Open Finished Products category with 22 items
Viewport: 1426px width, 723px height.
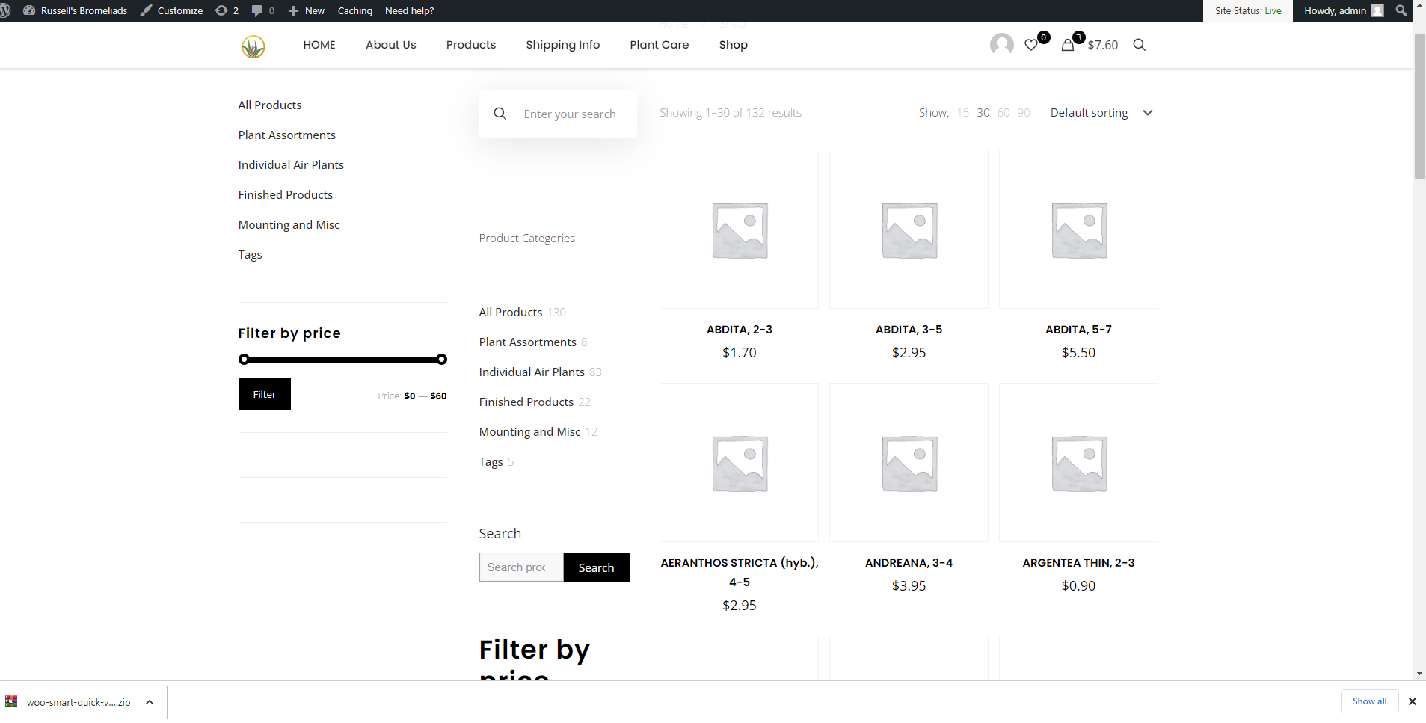(x=526, y=402)
